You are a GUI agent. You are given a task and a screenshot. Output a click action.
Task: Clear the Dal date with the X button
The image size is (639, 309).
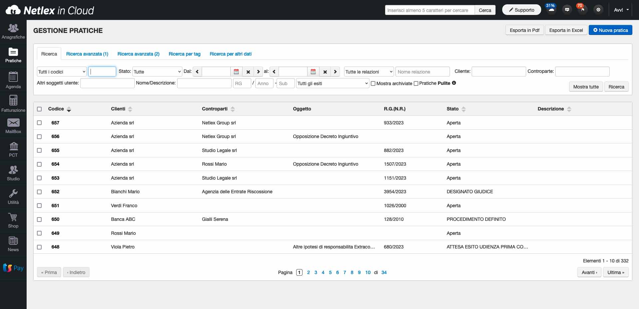pos(248,72)
